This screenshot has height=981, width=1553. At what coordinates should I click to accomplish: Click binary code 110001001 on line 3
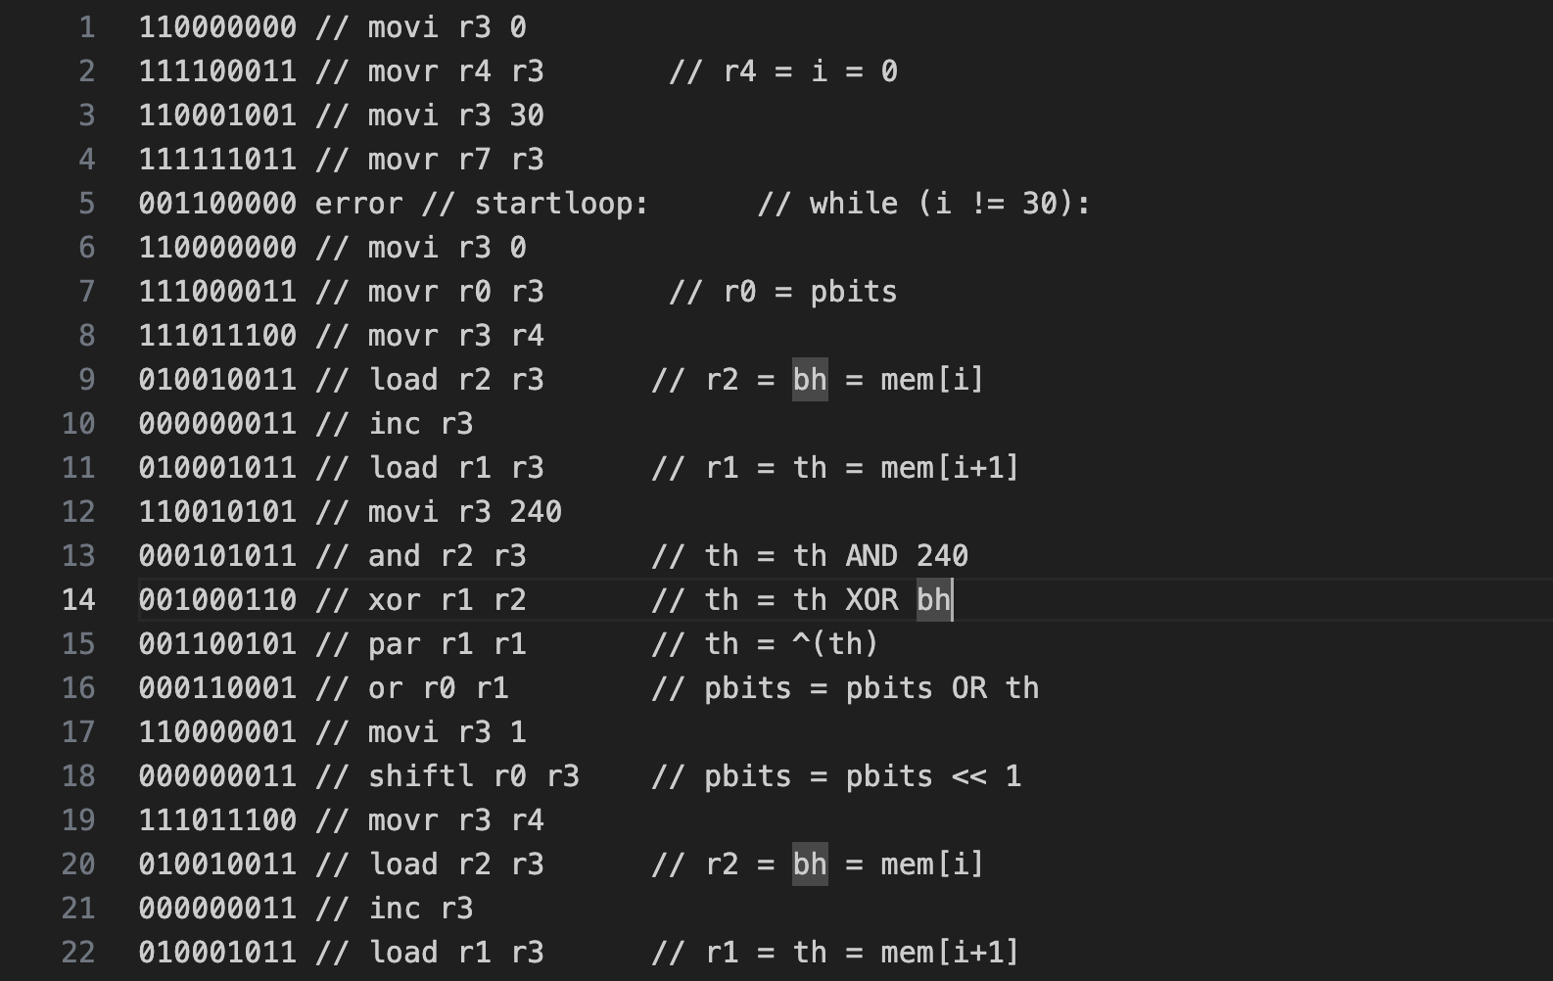(217, 116)
